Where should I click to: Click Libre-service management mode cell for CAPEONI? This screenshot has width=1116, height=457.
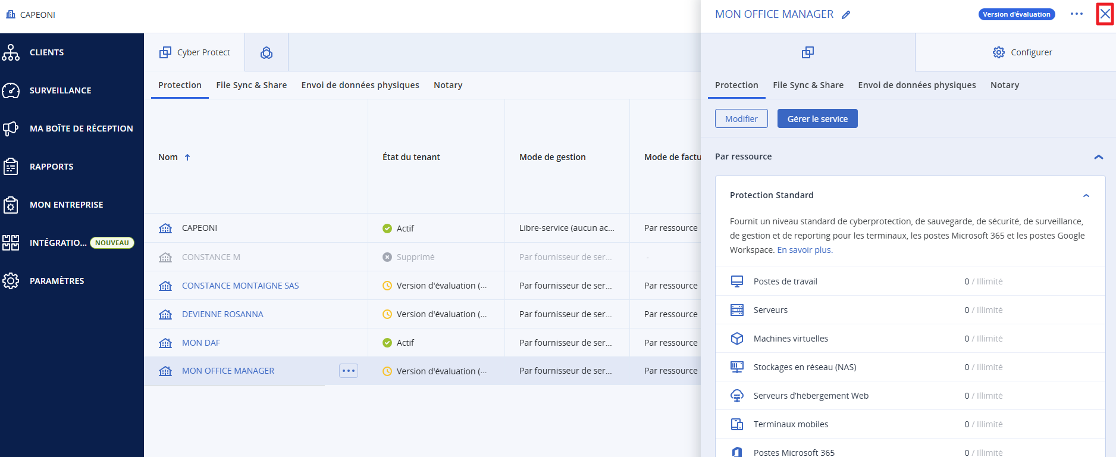tap(566, 228)
